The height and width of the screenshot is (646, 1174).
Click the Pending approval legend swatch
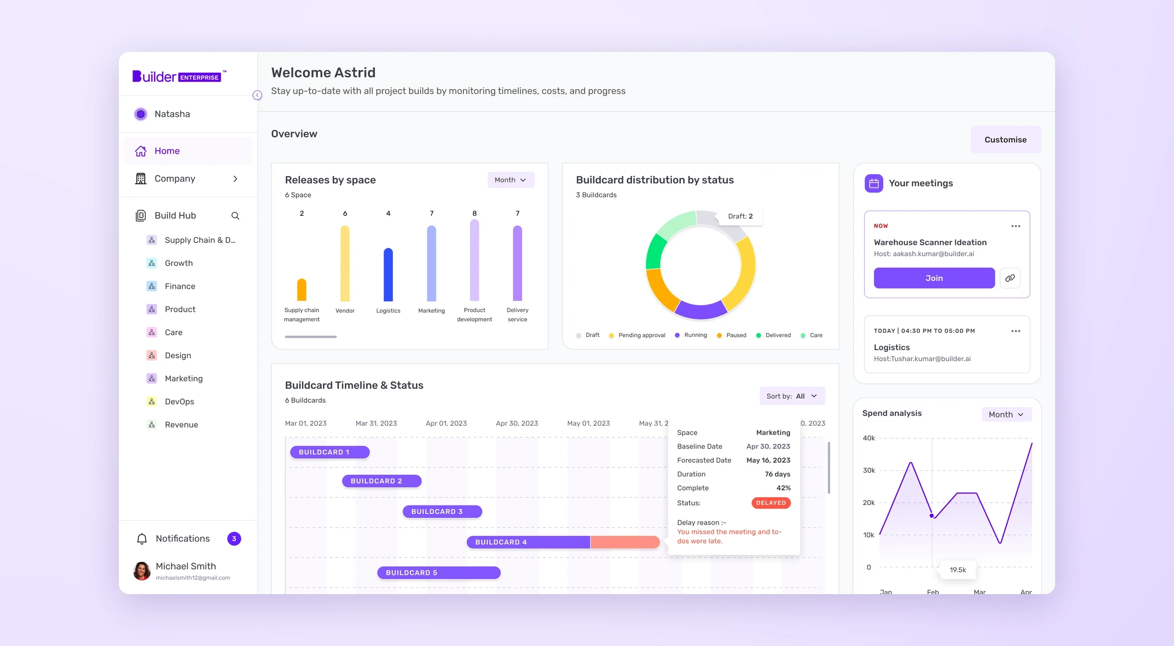pos(611,335)
